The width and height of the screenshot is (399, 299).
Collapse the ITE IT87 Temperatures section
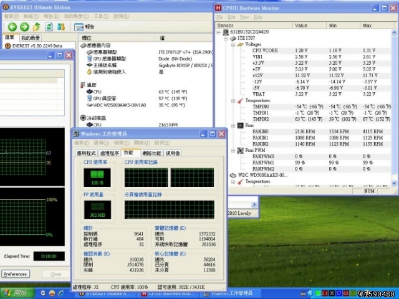click(x=233, y=101)
